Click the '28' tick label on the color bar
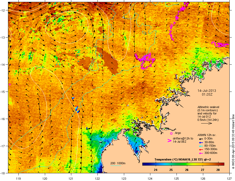This screenshot has width=235, height=181. coord(218,170)
